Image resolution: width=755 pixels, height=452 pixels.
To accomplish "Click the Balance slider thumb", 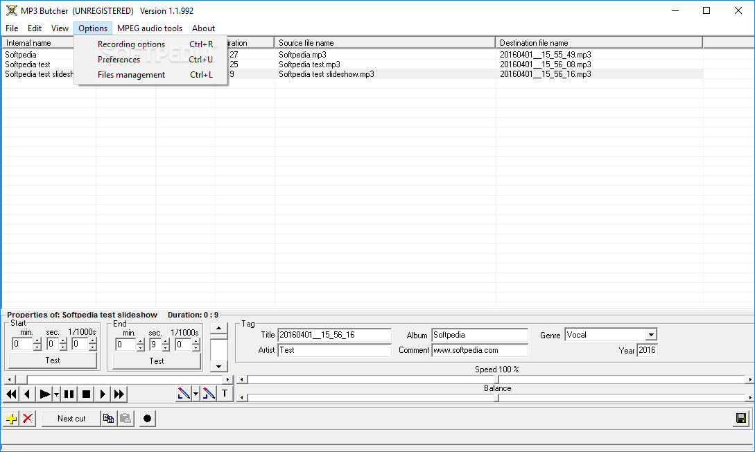I will pyautogui.click(x=496, y=398).
